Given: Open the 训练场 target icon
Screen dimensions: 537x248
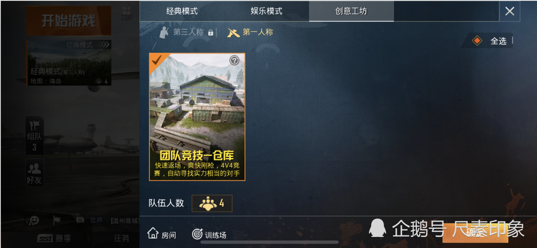Looking at the screenshot, I should (197, 234).
